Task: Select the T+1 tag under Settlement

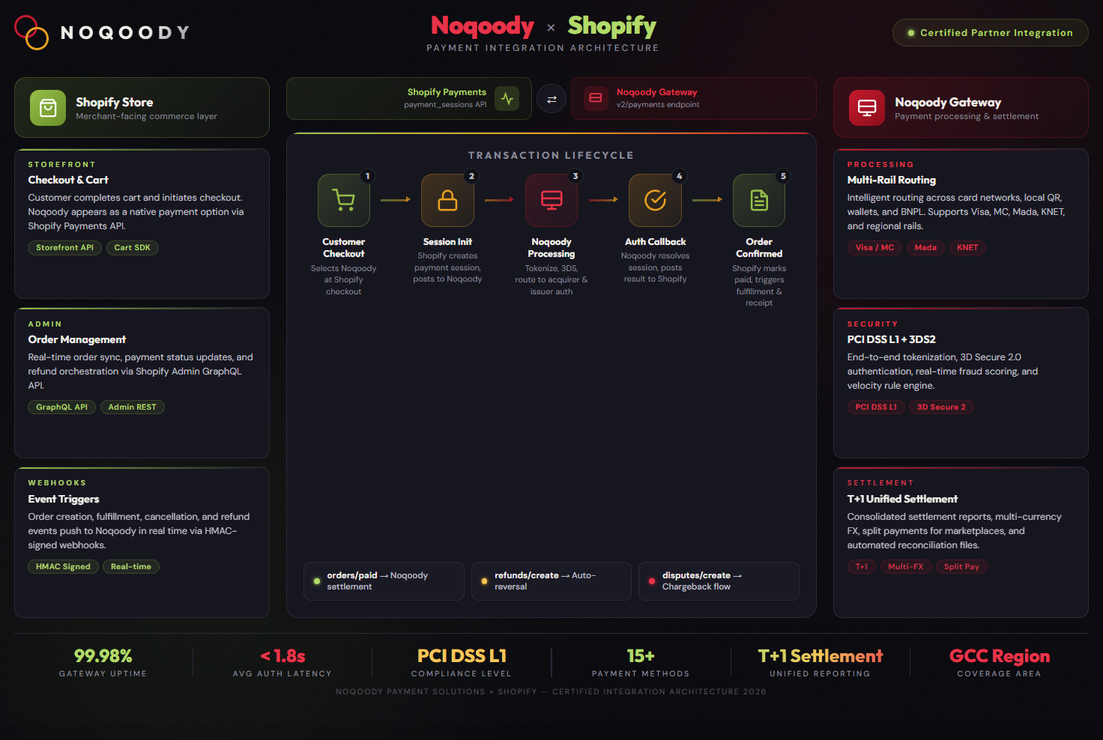Action: coord(862,567)
